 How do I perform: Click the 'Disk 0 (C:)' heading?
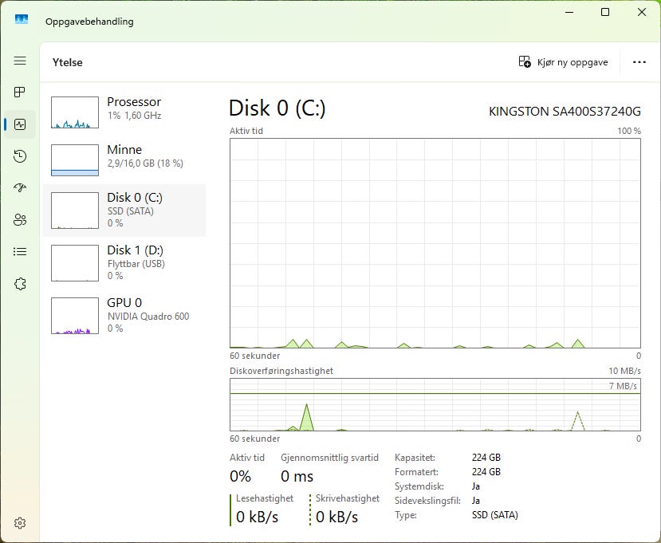pyautogui.click(x=277, y=108)
